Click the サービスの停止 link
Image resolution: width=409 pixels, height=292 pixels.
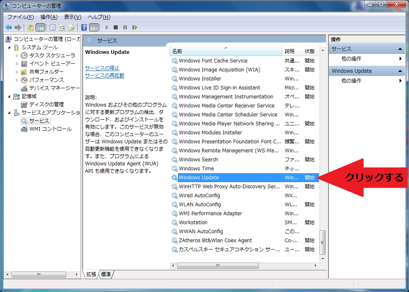click(102, 68)
